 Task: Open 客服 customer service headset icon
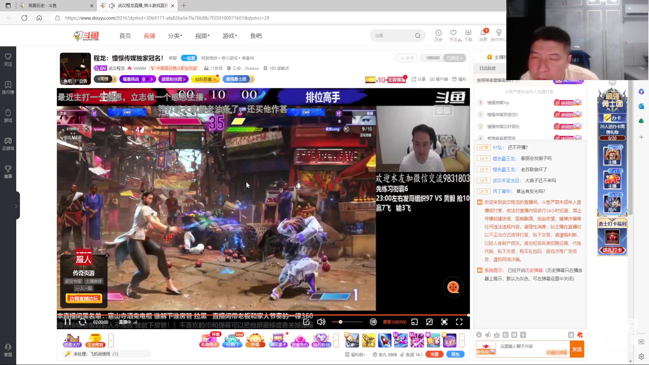pos(8,350)
